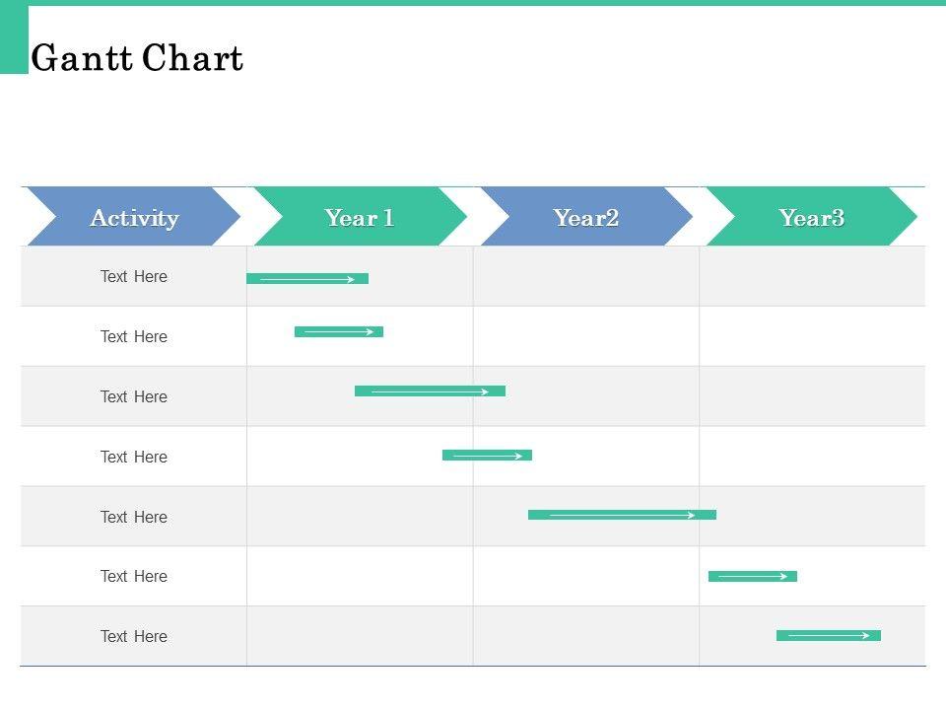Screen dimensions: 946x710
Task: Select "Text Here" label in fourth row
Action: click(x=134, y=458)
